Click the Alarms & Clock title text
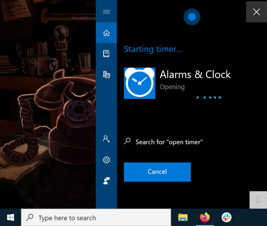The height and width of the screenshot is (226, 267). point(195,74)
